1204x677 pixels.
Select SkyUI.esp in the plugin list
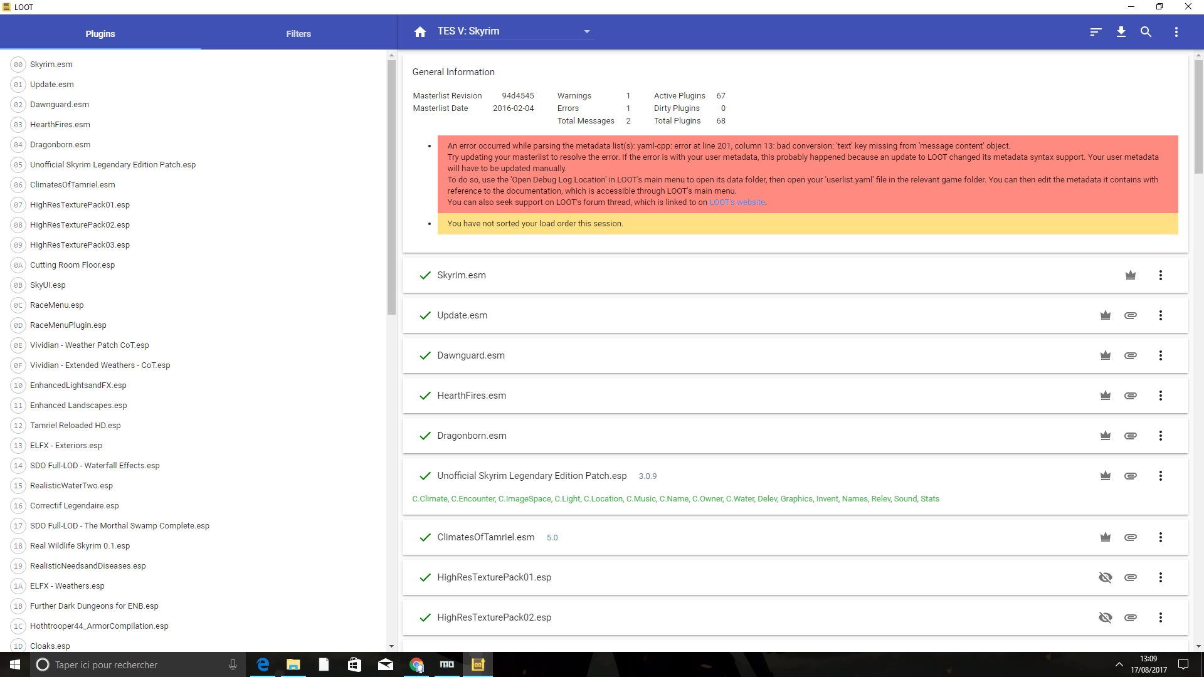click(194, 285)
